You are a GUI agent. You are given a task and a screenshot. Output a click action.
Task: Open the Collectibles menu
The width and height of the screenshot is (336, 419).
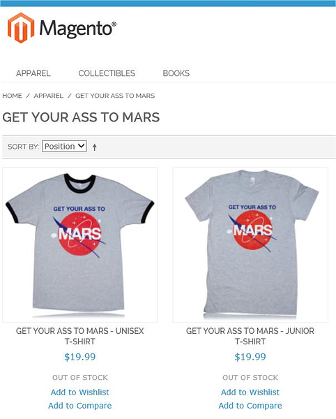(x=107, y=73)
